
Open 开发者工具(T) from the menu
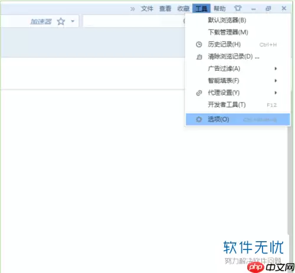point(238,105)
